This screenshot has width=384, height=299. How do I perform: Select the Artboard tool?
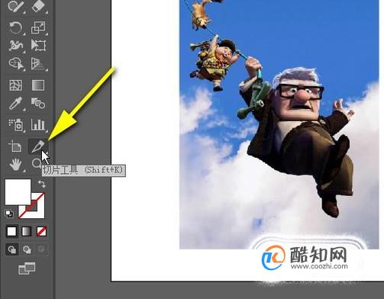click(x=15, y=146)
